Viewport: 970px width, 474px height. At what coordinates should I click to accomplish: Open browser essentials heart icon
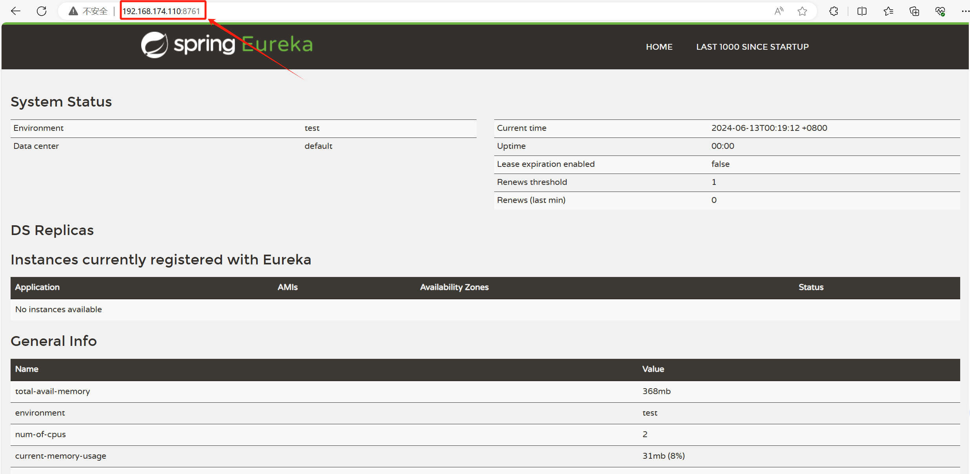940,11
